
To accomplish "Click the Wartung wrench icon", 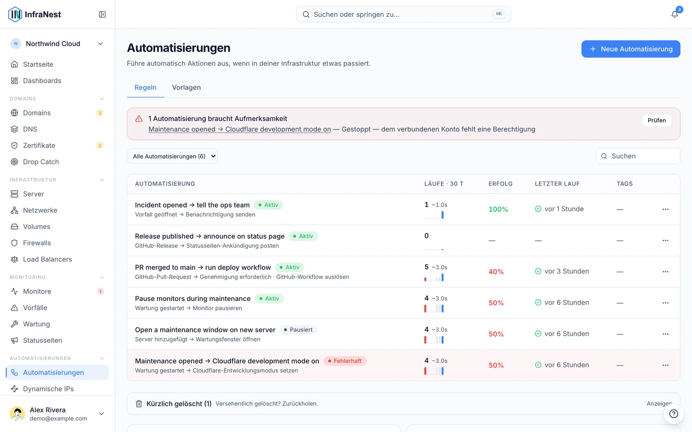I will coord(14,324).
